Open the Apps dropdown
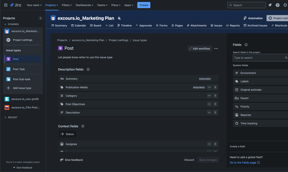The width and height of the screenshot is (288, 172). [x=129, y=5]
